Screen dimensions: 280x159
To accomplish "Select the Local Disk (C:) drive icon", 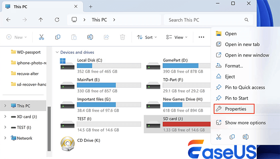I will [x=67, y=64].
